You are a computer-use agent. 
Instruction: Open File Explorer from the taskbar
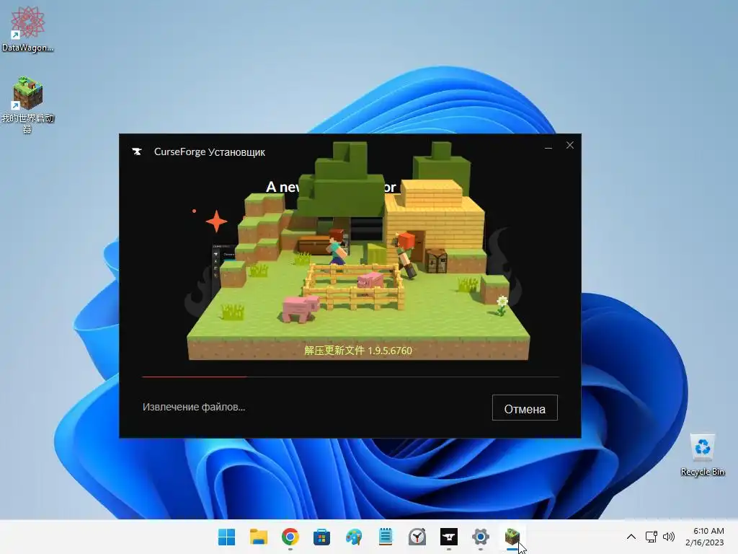[x=259, y=537]
